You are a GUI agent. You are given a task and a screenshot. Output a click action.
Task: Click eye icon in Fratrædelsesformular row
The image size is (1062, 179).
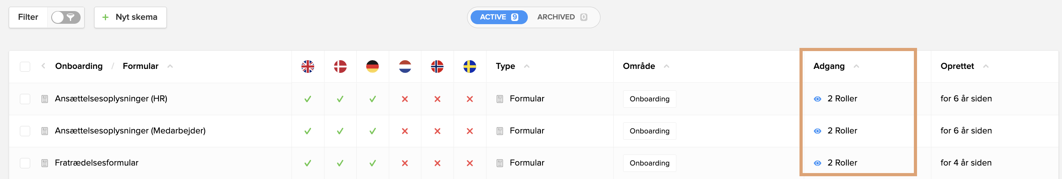[817, 163]
